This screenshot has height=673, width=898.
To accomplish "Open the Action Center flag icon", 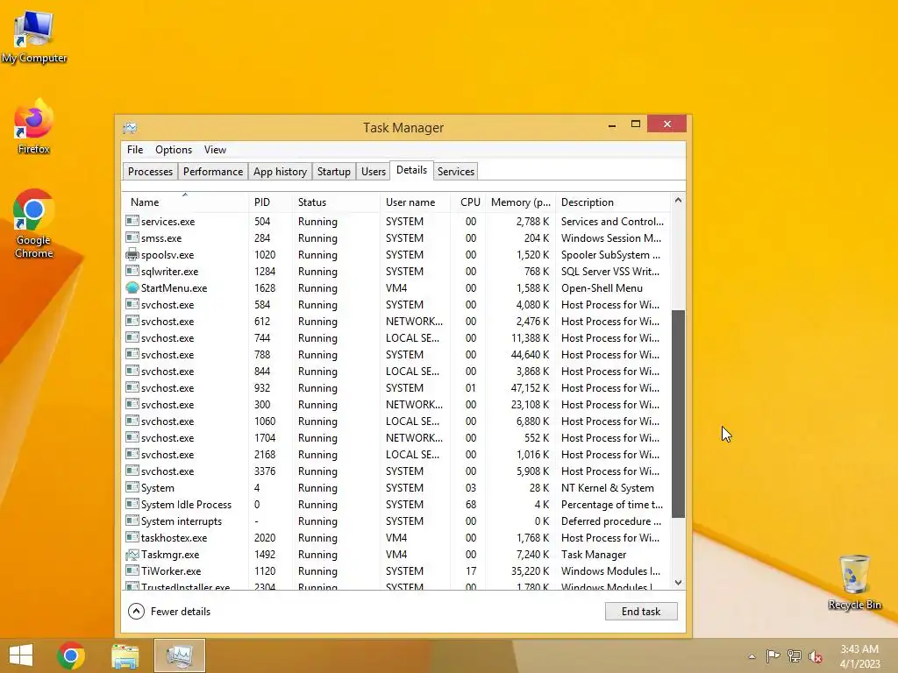I will [x=773, y=656].
